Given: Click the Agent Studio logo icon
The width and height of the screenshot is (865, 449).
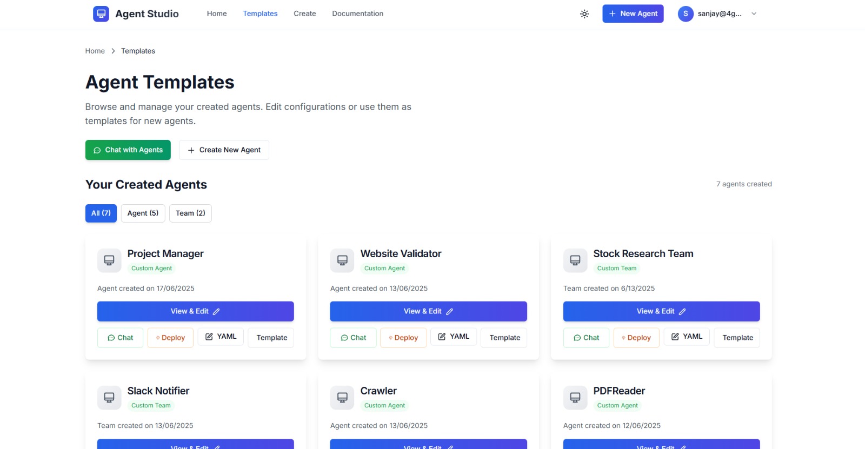Looking at the screenshot, I should click(x=101, y=14).
